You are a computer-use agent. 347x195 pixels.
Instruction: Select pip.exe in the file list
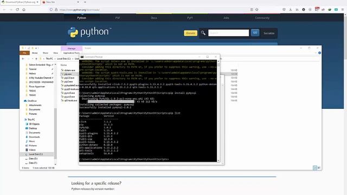[x=68, y=74]
